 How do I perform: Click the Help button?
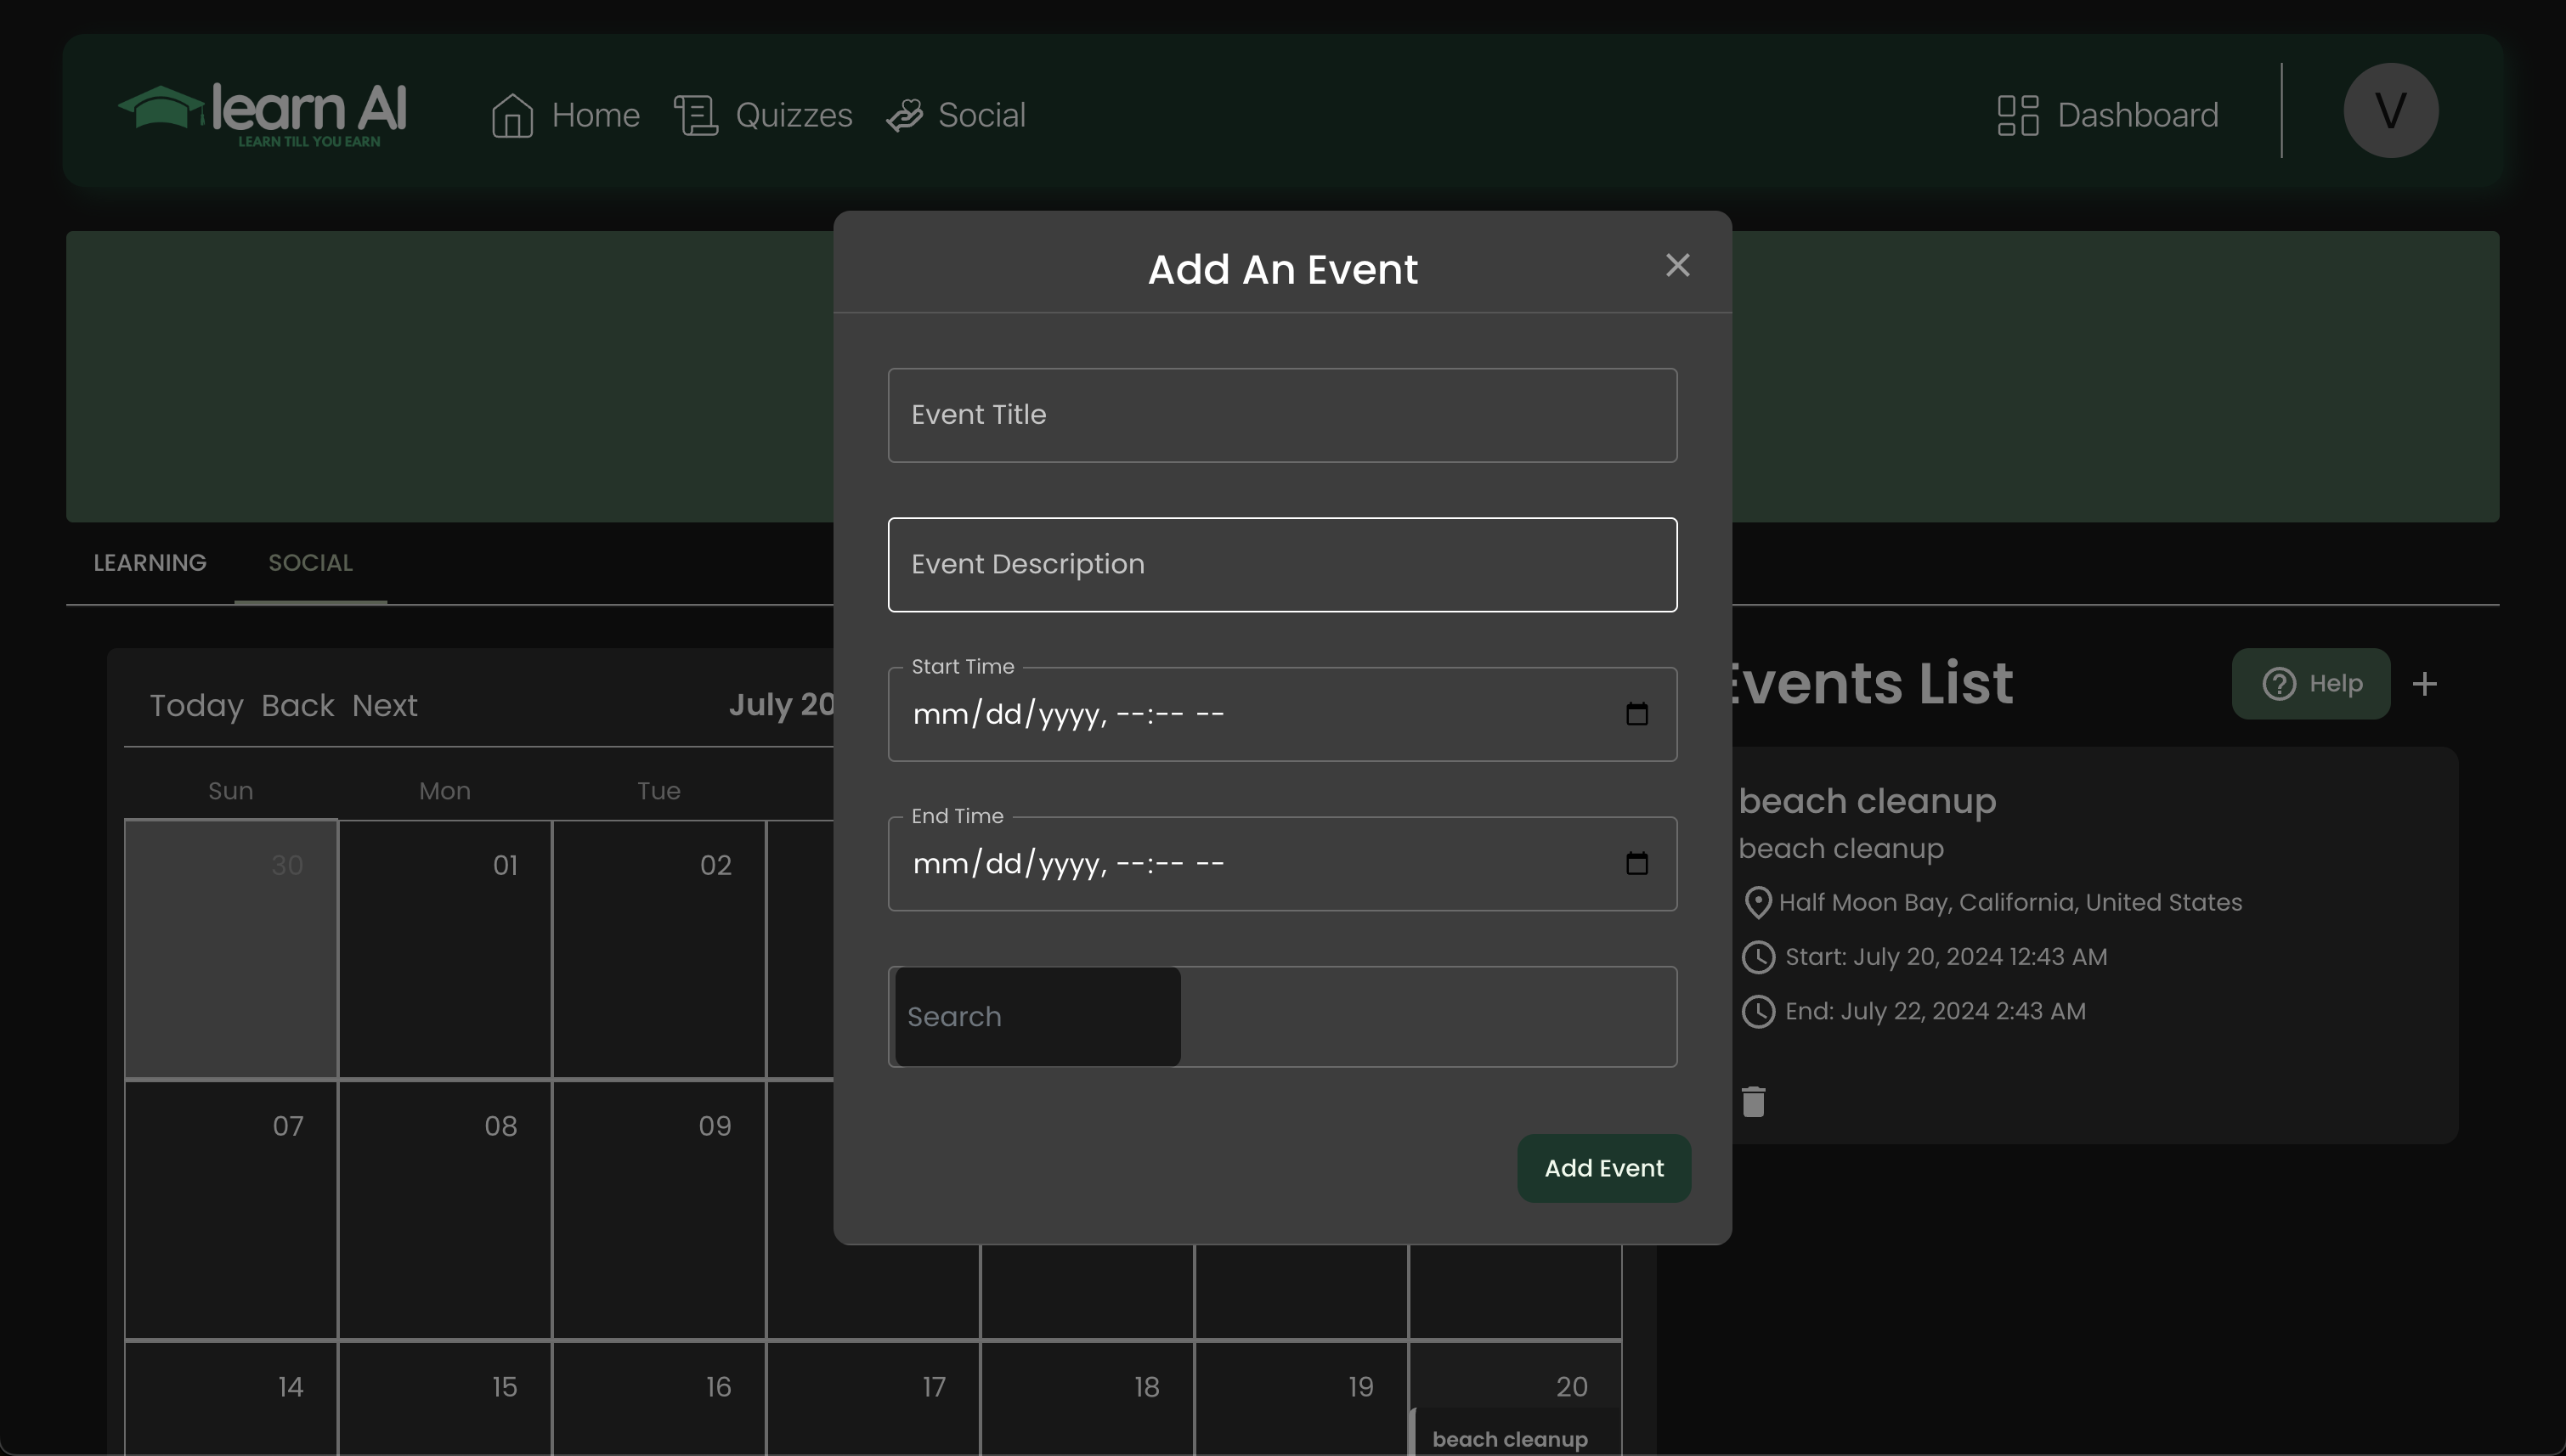tap(2310, 684)
